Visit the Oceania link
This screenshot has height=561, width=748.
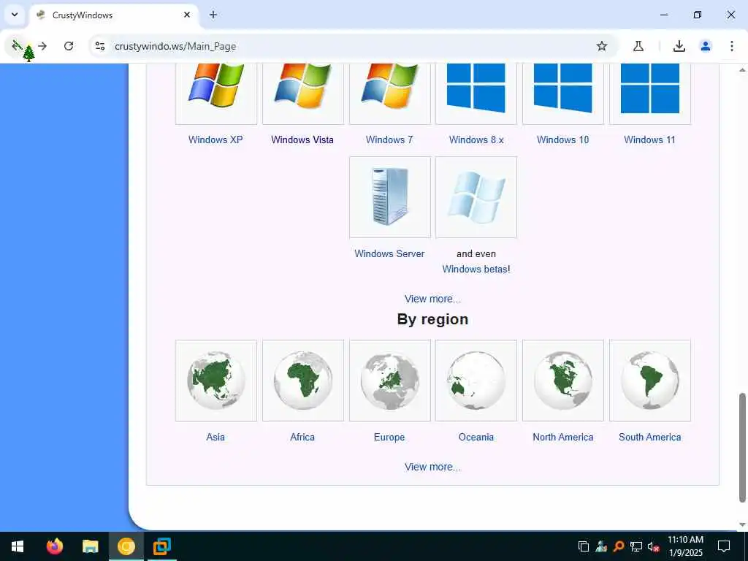coord(476,437)
